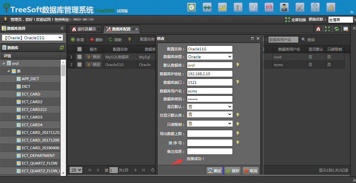The width and height of the screenshot is (356, 183).
Task: Toggle the select-all checkbox in grid header
Action: click(79, 49)
